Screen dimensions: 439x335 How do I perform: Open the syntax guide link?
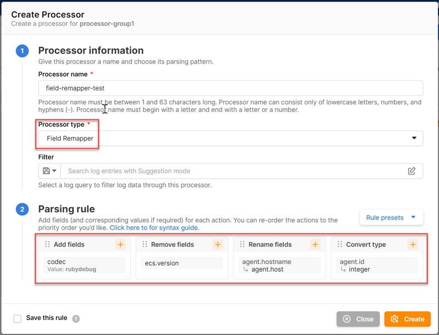point(154,228)
